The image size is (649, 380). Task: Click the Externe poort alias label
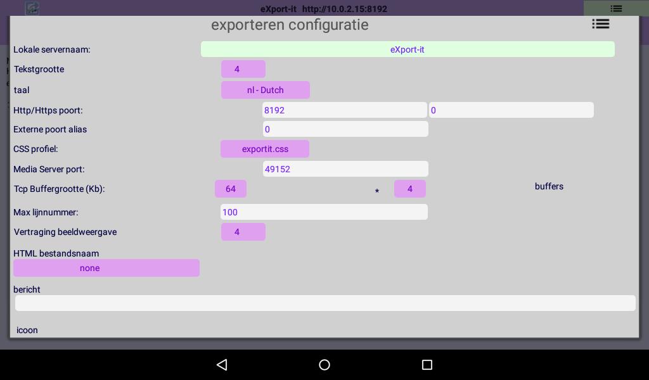(x=50, y=129)
